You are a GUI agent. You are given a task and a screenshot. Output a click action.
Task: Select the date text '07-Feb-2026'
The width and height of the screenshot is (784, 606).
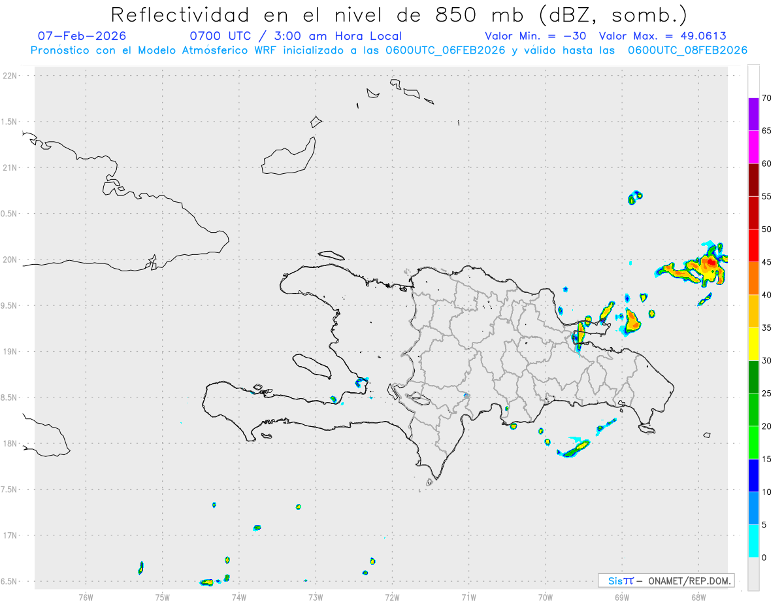[x=82, y=36]
